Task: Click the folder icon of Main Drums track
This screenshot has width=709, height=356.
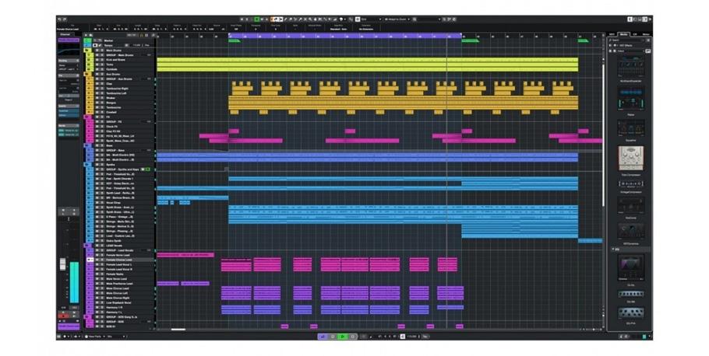Action: [x=88, y=51]
